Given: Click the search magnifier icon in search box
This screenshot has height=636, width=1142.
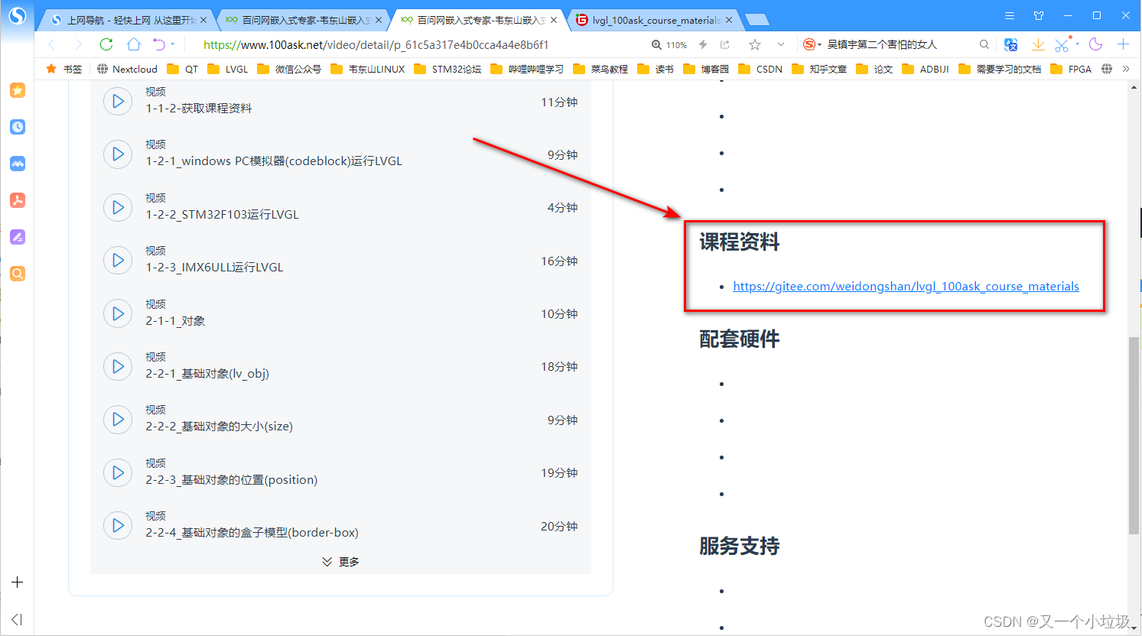Looking at the screenshot, I should coord(984,44).
